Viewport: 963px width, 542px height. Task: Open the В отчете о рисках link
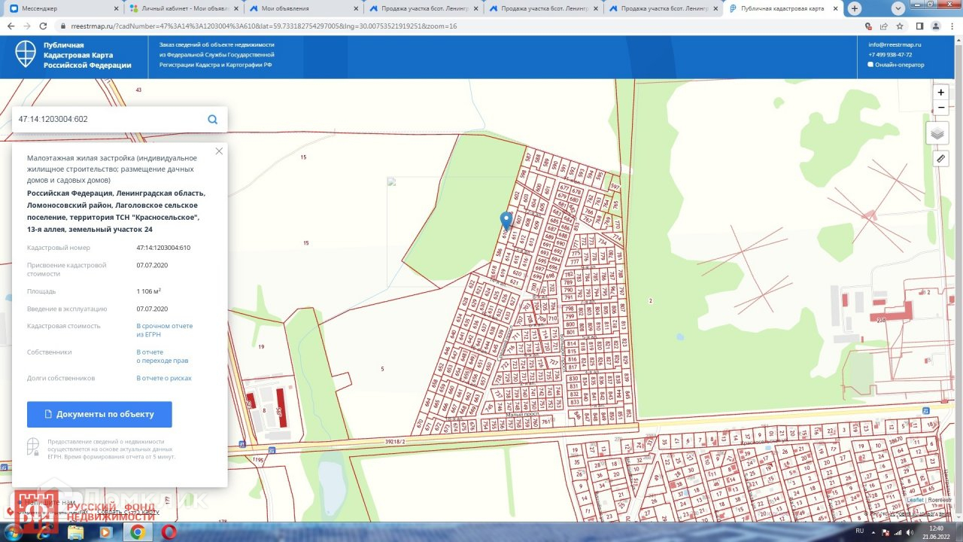pyautogui.click(x=164, y=378)
